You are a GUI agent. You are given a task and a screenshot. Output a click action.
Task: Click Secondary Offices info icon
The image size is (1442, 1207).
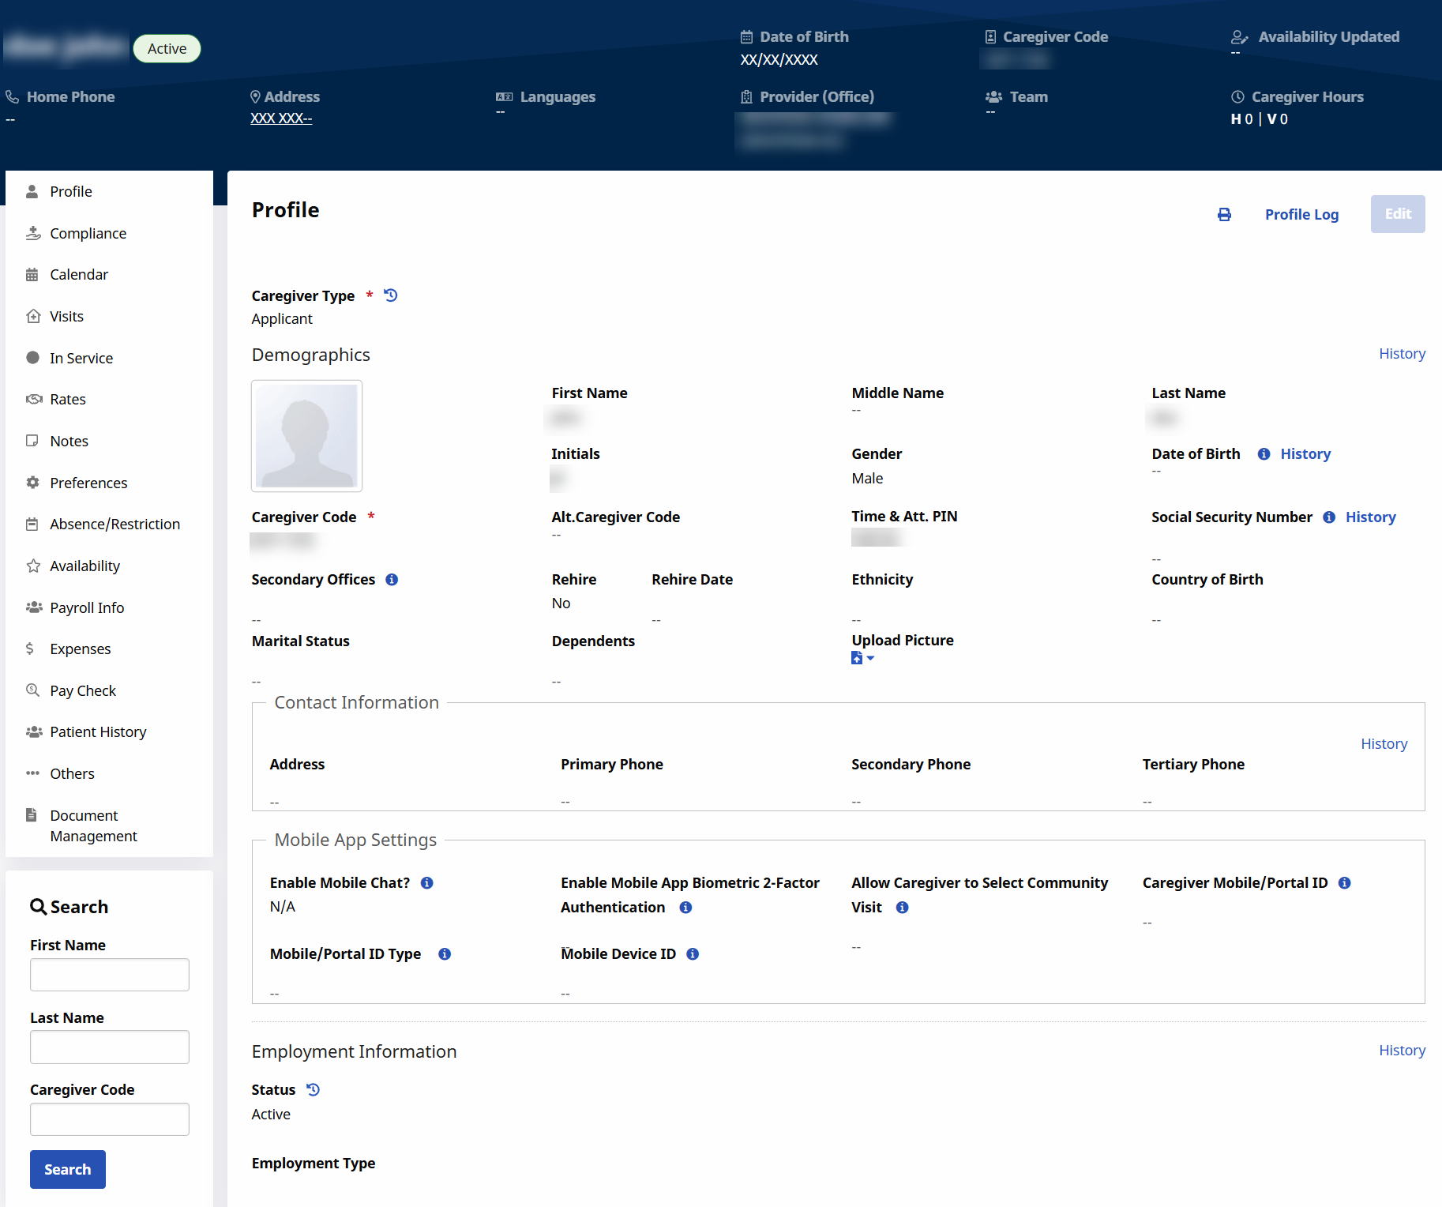click(x=392, y=580)
